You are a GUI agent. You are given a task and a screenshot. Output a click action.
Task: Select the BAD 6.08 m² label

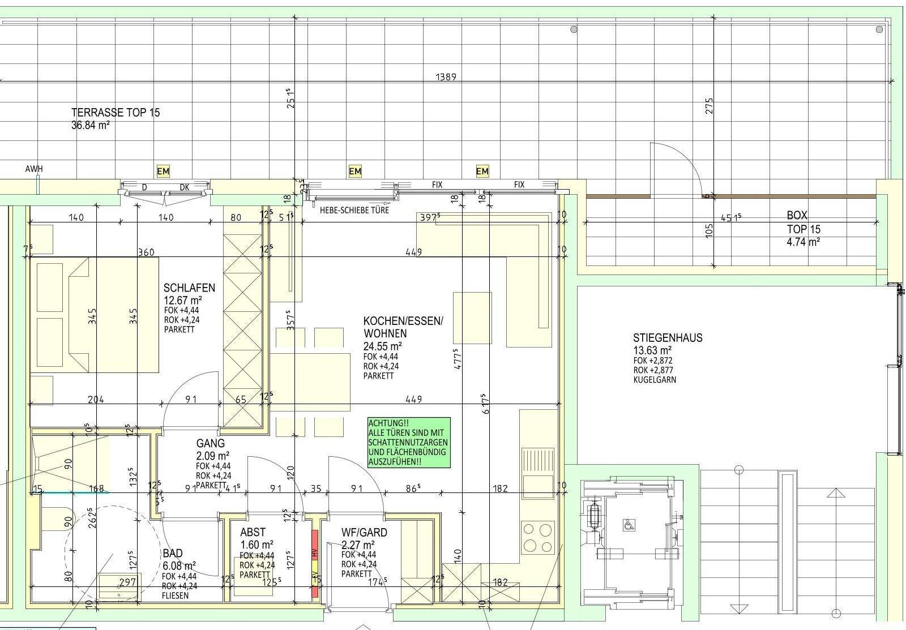tap(179, 559)
